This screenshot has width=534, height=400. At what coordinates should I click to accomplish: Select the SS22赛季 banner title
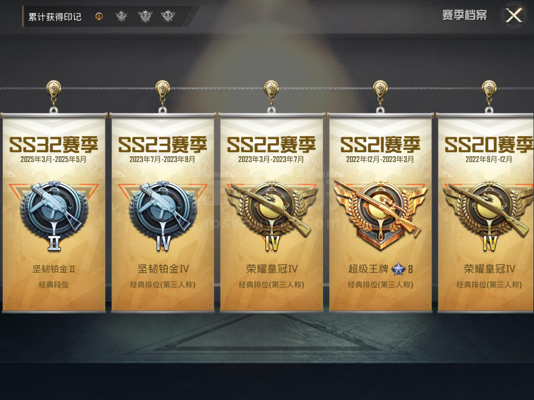[x=271, y=145]
